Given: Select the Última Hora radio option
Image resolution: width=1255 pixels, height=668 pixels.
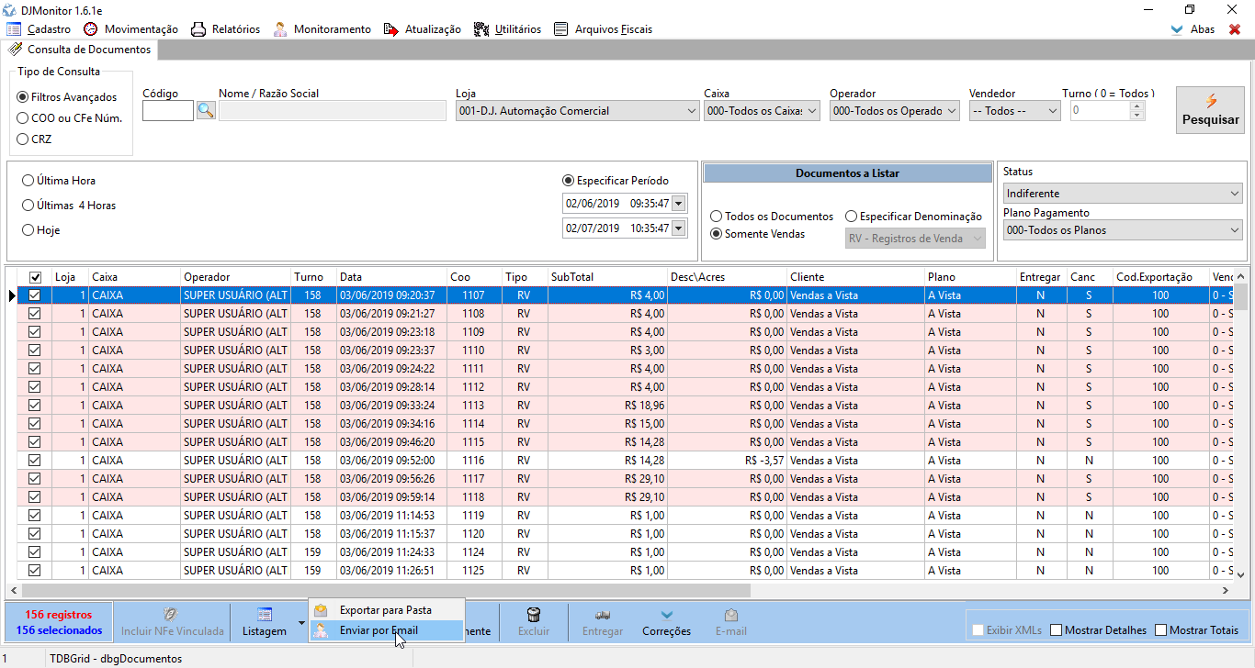Looking at the screenshot, I should coord(28,181).
